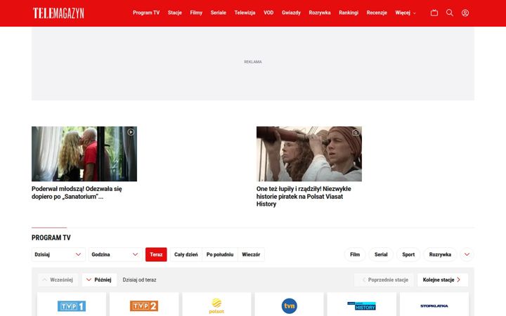This screenshot has width=506, height=316.
Task: Expand more category filters chevron
Action: (467, 254)
